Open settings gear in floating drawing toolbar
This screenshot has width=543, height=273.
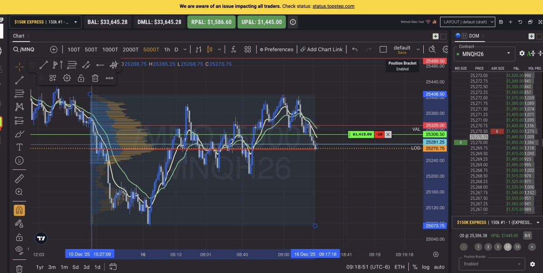pyautogui.click(x=67, y=78)
